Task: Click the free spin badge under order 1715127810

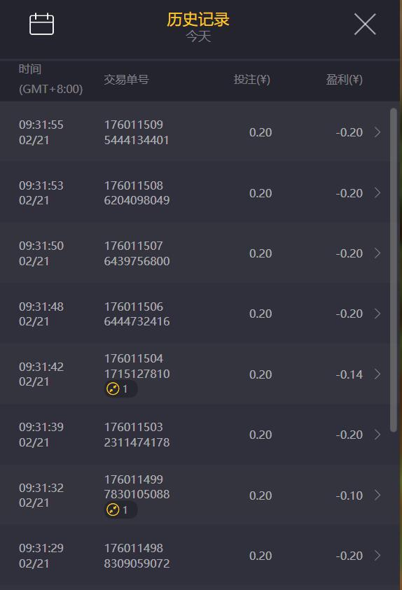Action: click(120, 388)
